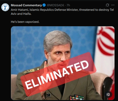Click 'threatened to destroy Tel' in the post
The width and height of the screenshot is (118, 101).
[96, 10]
